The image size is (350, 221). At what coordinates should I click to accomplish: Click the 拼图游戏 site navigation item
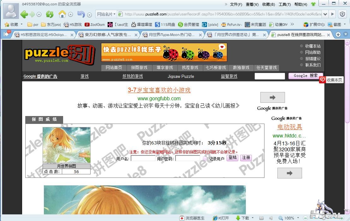(x=139, y=67)
